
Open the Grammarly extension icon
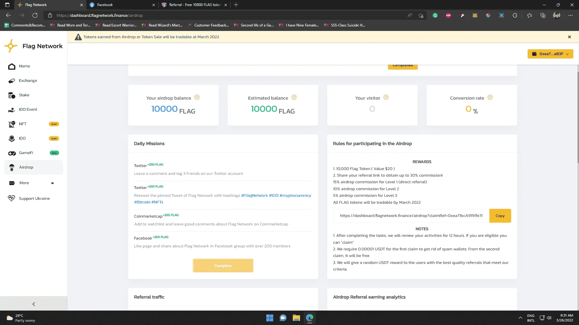[x=435, y=15]
